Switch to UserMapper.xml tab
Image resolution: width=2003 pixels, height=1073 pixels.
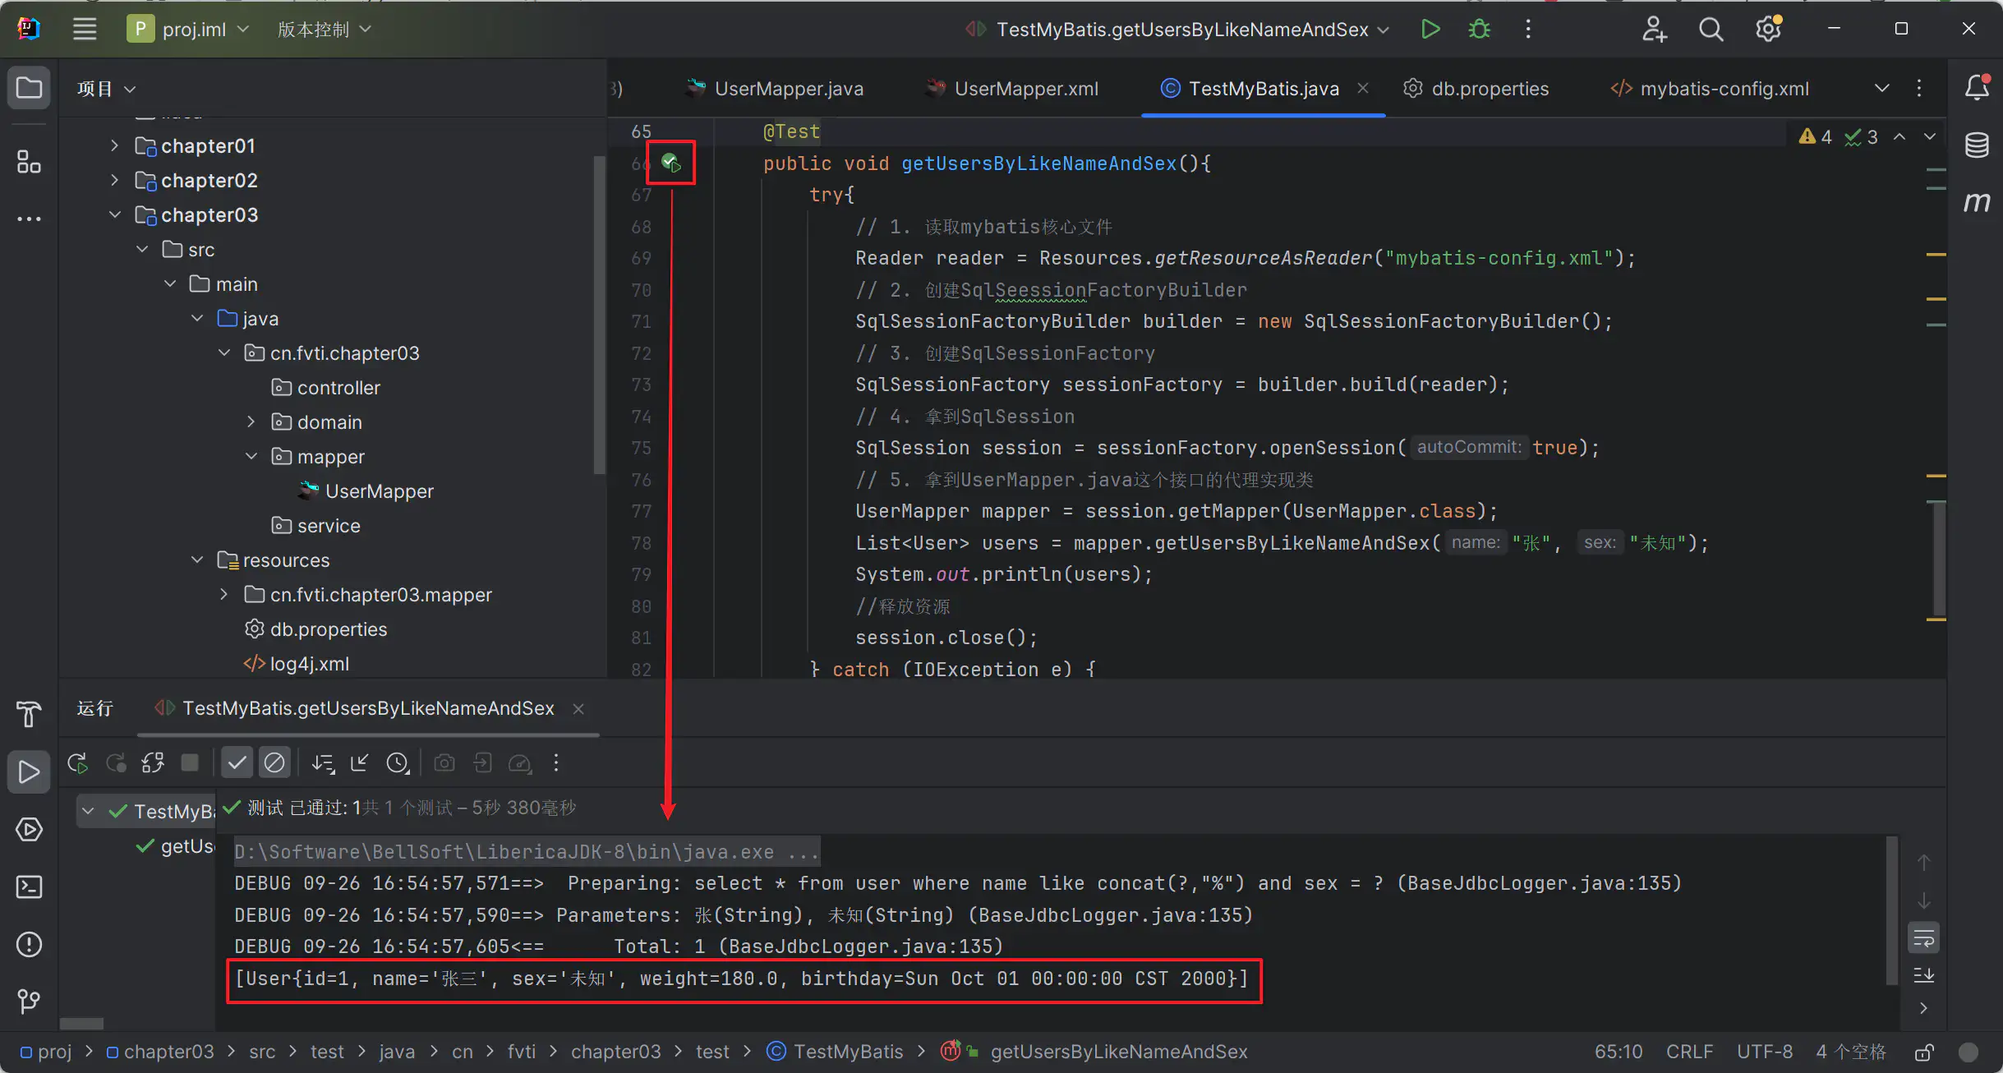click(1014, 88)
